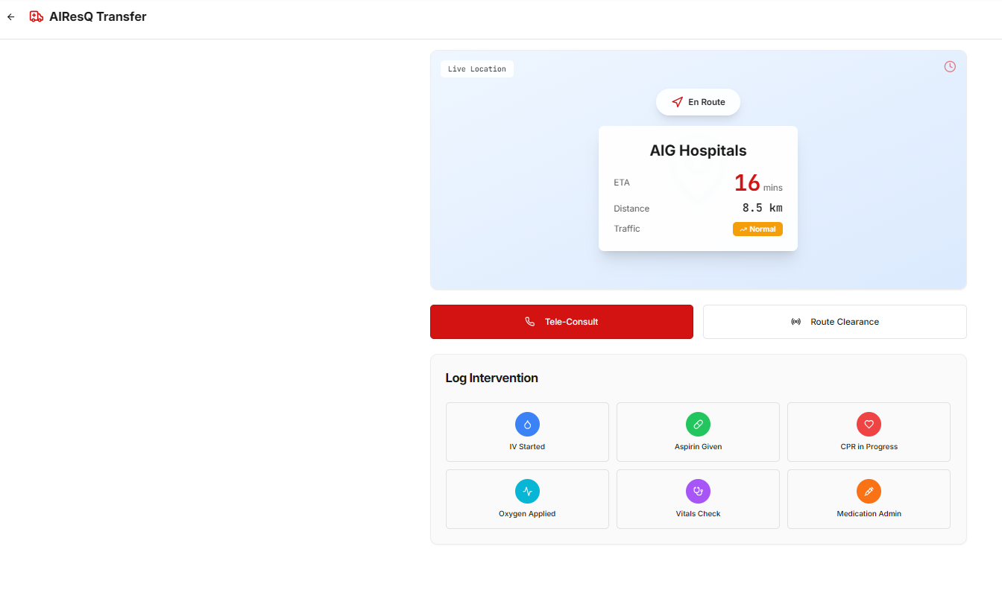Log IV Started intervention
The height and width of the screenshot is (590, 1002).
click(527, 432)
